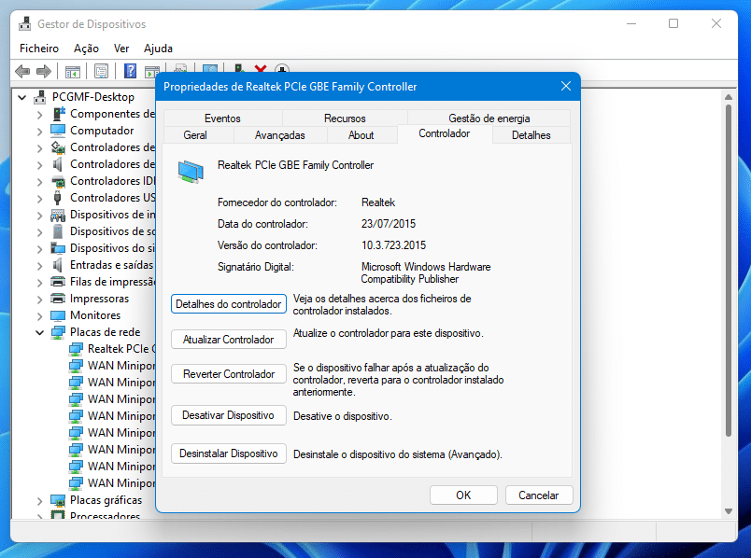751x558 pixels.
Task: Click the PCGMF-Desktop computer root icon
Action: point(40,97)
